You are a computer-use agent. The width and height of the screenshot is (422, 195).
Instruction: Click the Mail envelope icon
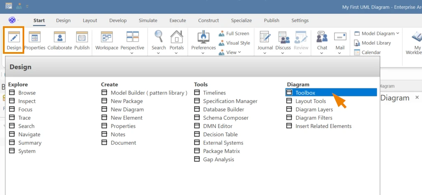(x=340, y=37)
